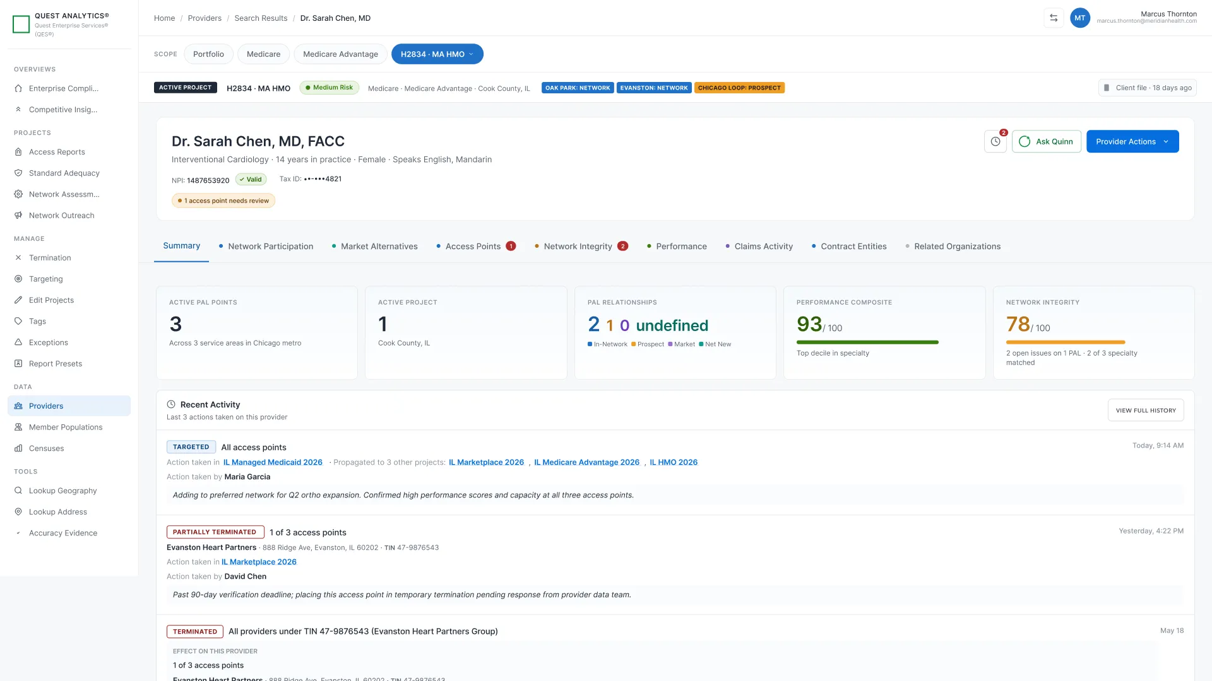Image resolution: width=1212 pixels, height=681 pixels.
Task: Open the Access Points tab
Action: tap(476, 247)
